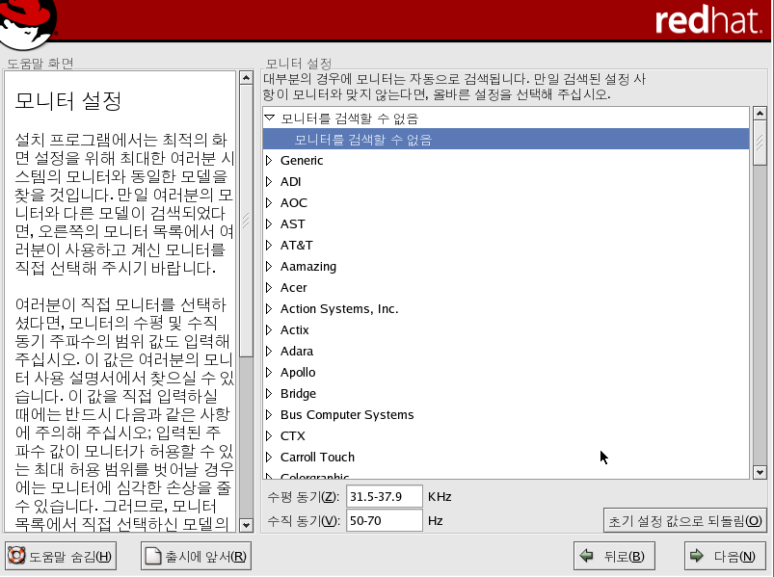Viewport: 774px width, 577px height.
Task: Click the monitor list scrollbar thumb
Action: (x=760, y=143)
